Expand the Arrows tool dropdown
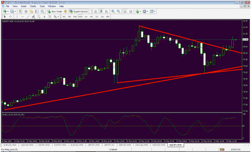This screenshot has width=251, height=152. pos(58,16)
